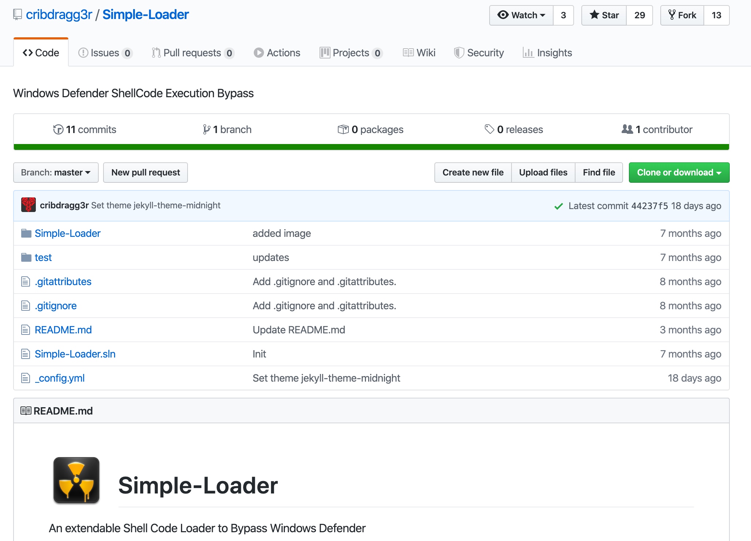Click the contributors people icon
Image resolution: width=751 pixels, height=541 pixels.
(627, 129)
